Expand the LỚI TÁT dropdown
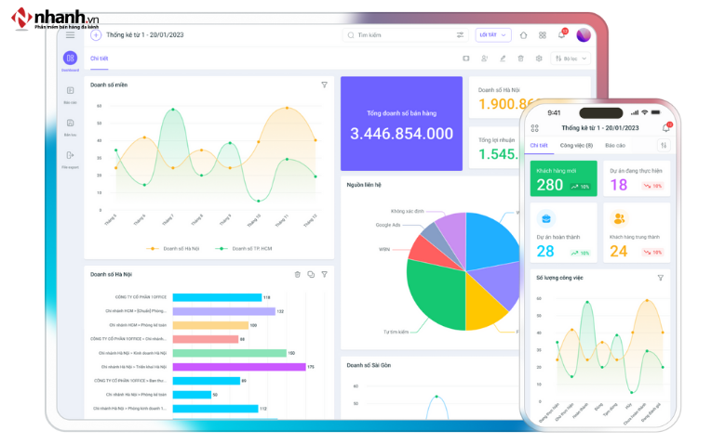Viewport: 712px width, 444px height. (493, 35)
